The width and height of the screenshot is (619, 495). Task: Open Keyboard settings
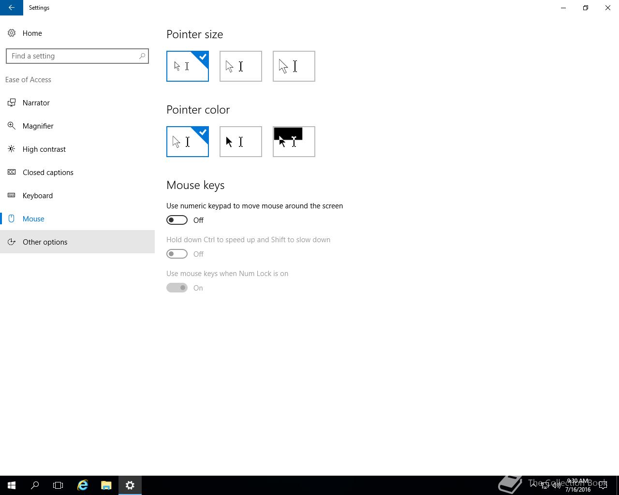(77, 195)
